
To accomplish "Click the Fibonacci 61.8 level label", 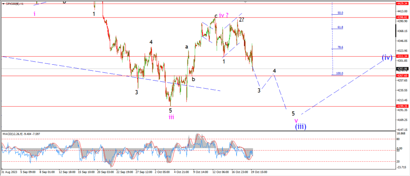I will click(340, 28).
